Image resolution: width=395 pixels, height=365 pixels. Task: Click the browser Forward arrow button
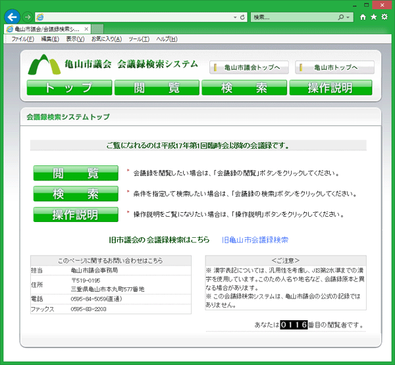point(27,17)
